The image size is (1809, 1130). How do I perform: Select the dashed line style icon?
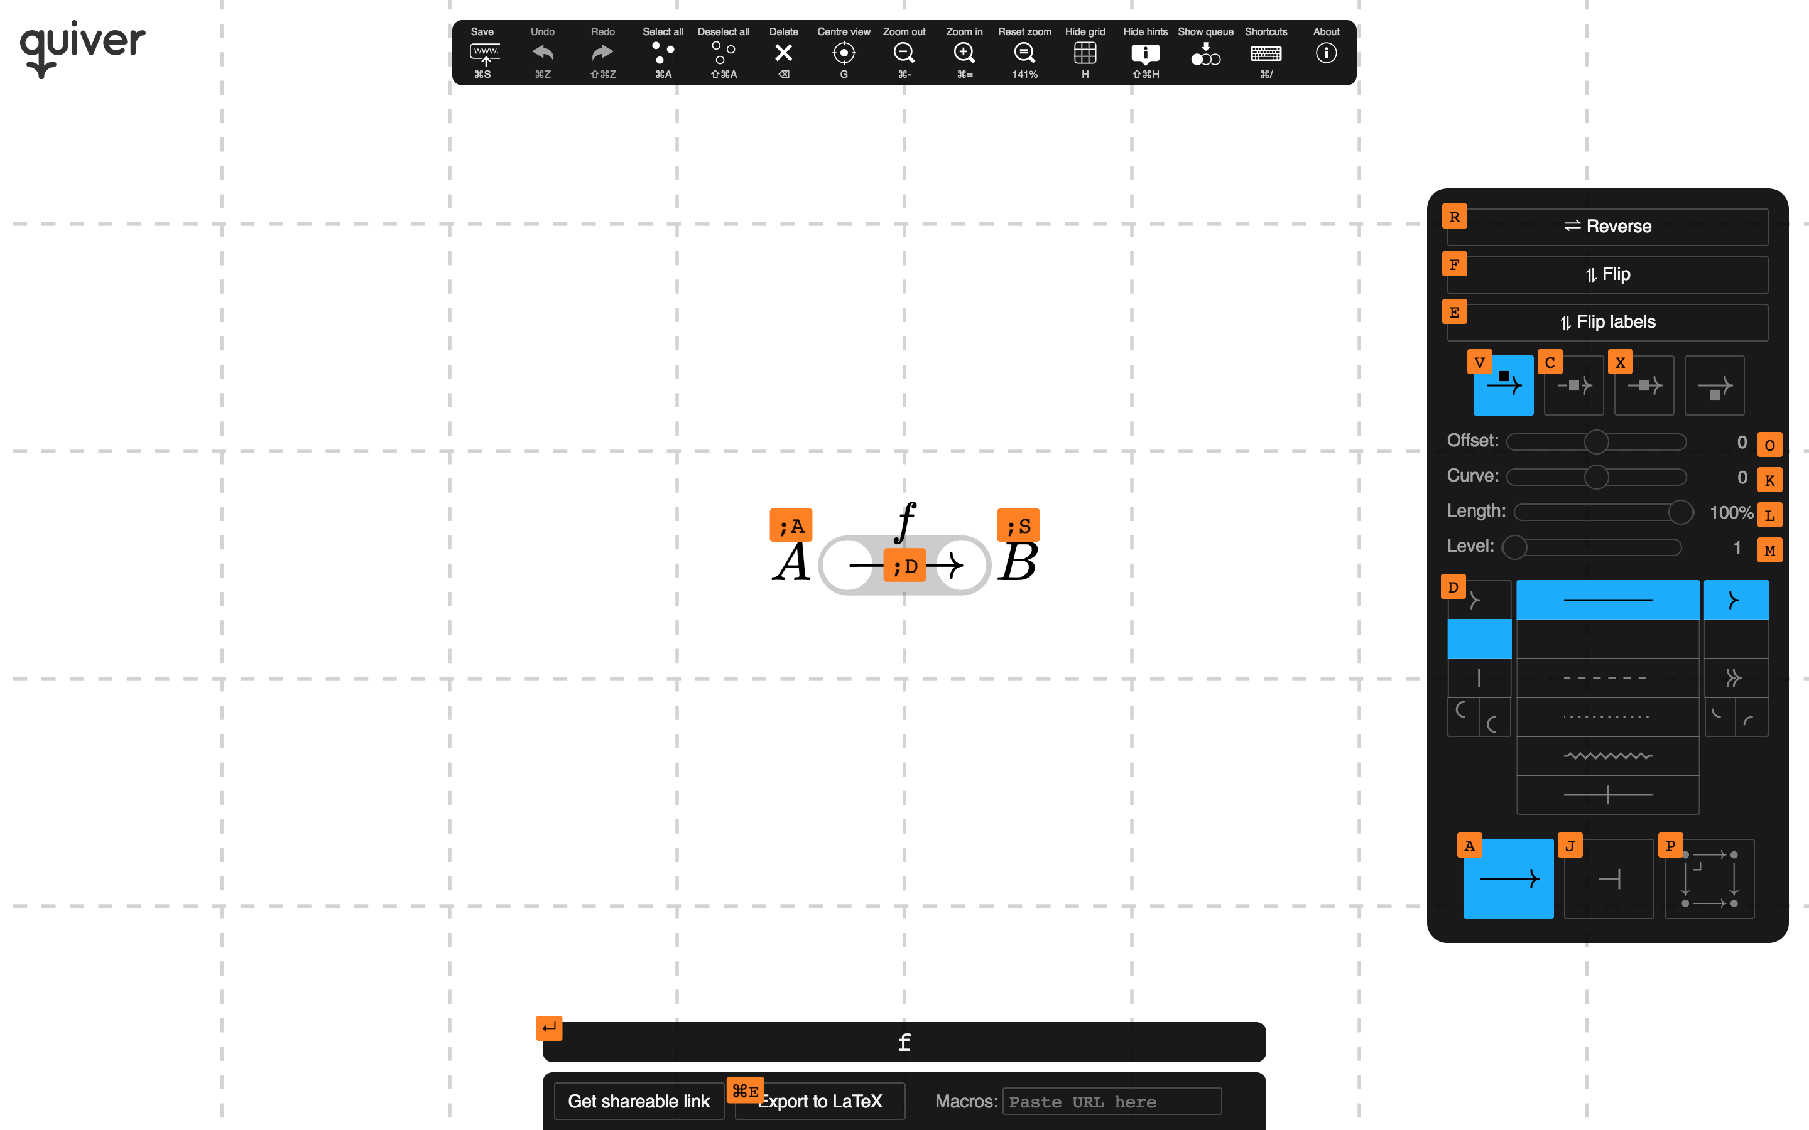click(x=1607, y=678)
